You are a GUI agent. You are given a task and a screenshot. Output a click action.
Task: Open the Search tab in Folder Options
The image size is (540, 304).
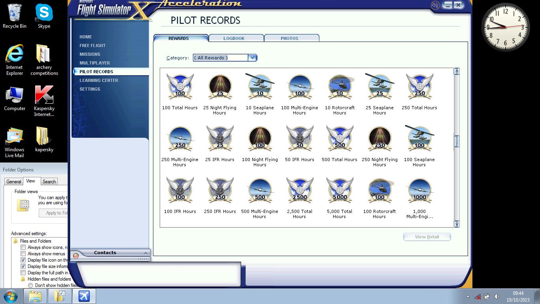(49, 182)
